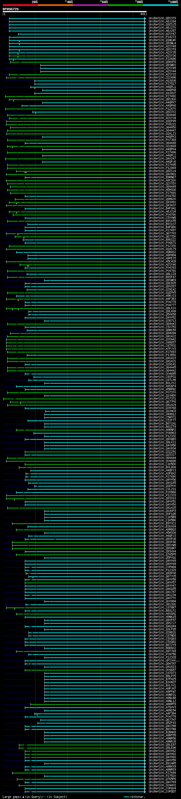Click the green ~80% identity legend segment
This screenshot has width=181, height=799.
point(126,5)
